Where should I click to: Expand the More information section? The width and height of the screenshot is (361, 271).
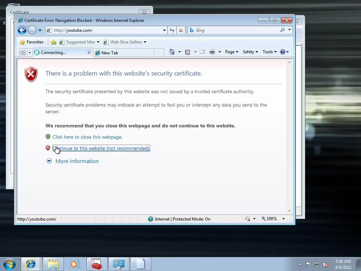[49, 161]
